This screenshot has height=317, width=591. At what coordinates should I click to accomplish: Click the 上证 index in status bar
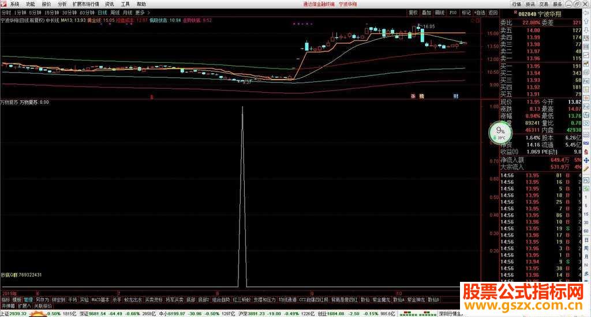coord(14,314)
